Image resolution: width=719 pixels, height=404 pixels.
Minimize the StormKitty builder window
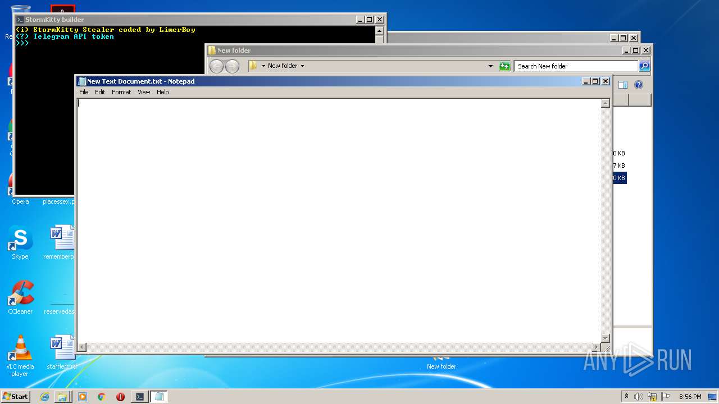pos(360,20)
